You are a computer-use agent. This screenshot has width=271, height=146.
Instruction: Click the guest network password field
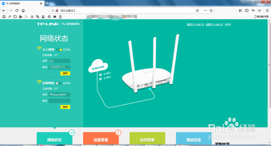click(59, 101)
